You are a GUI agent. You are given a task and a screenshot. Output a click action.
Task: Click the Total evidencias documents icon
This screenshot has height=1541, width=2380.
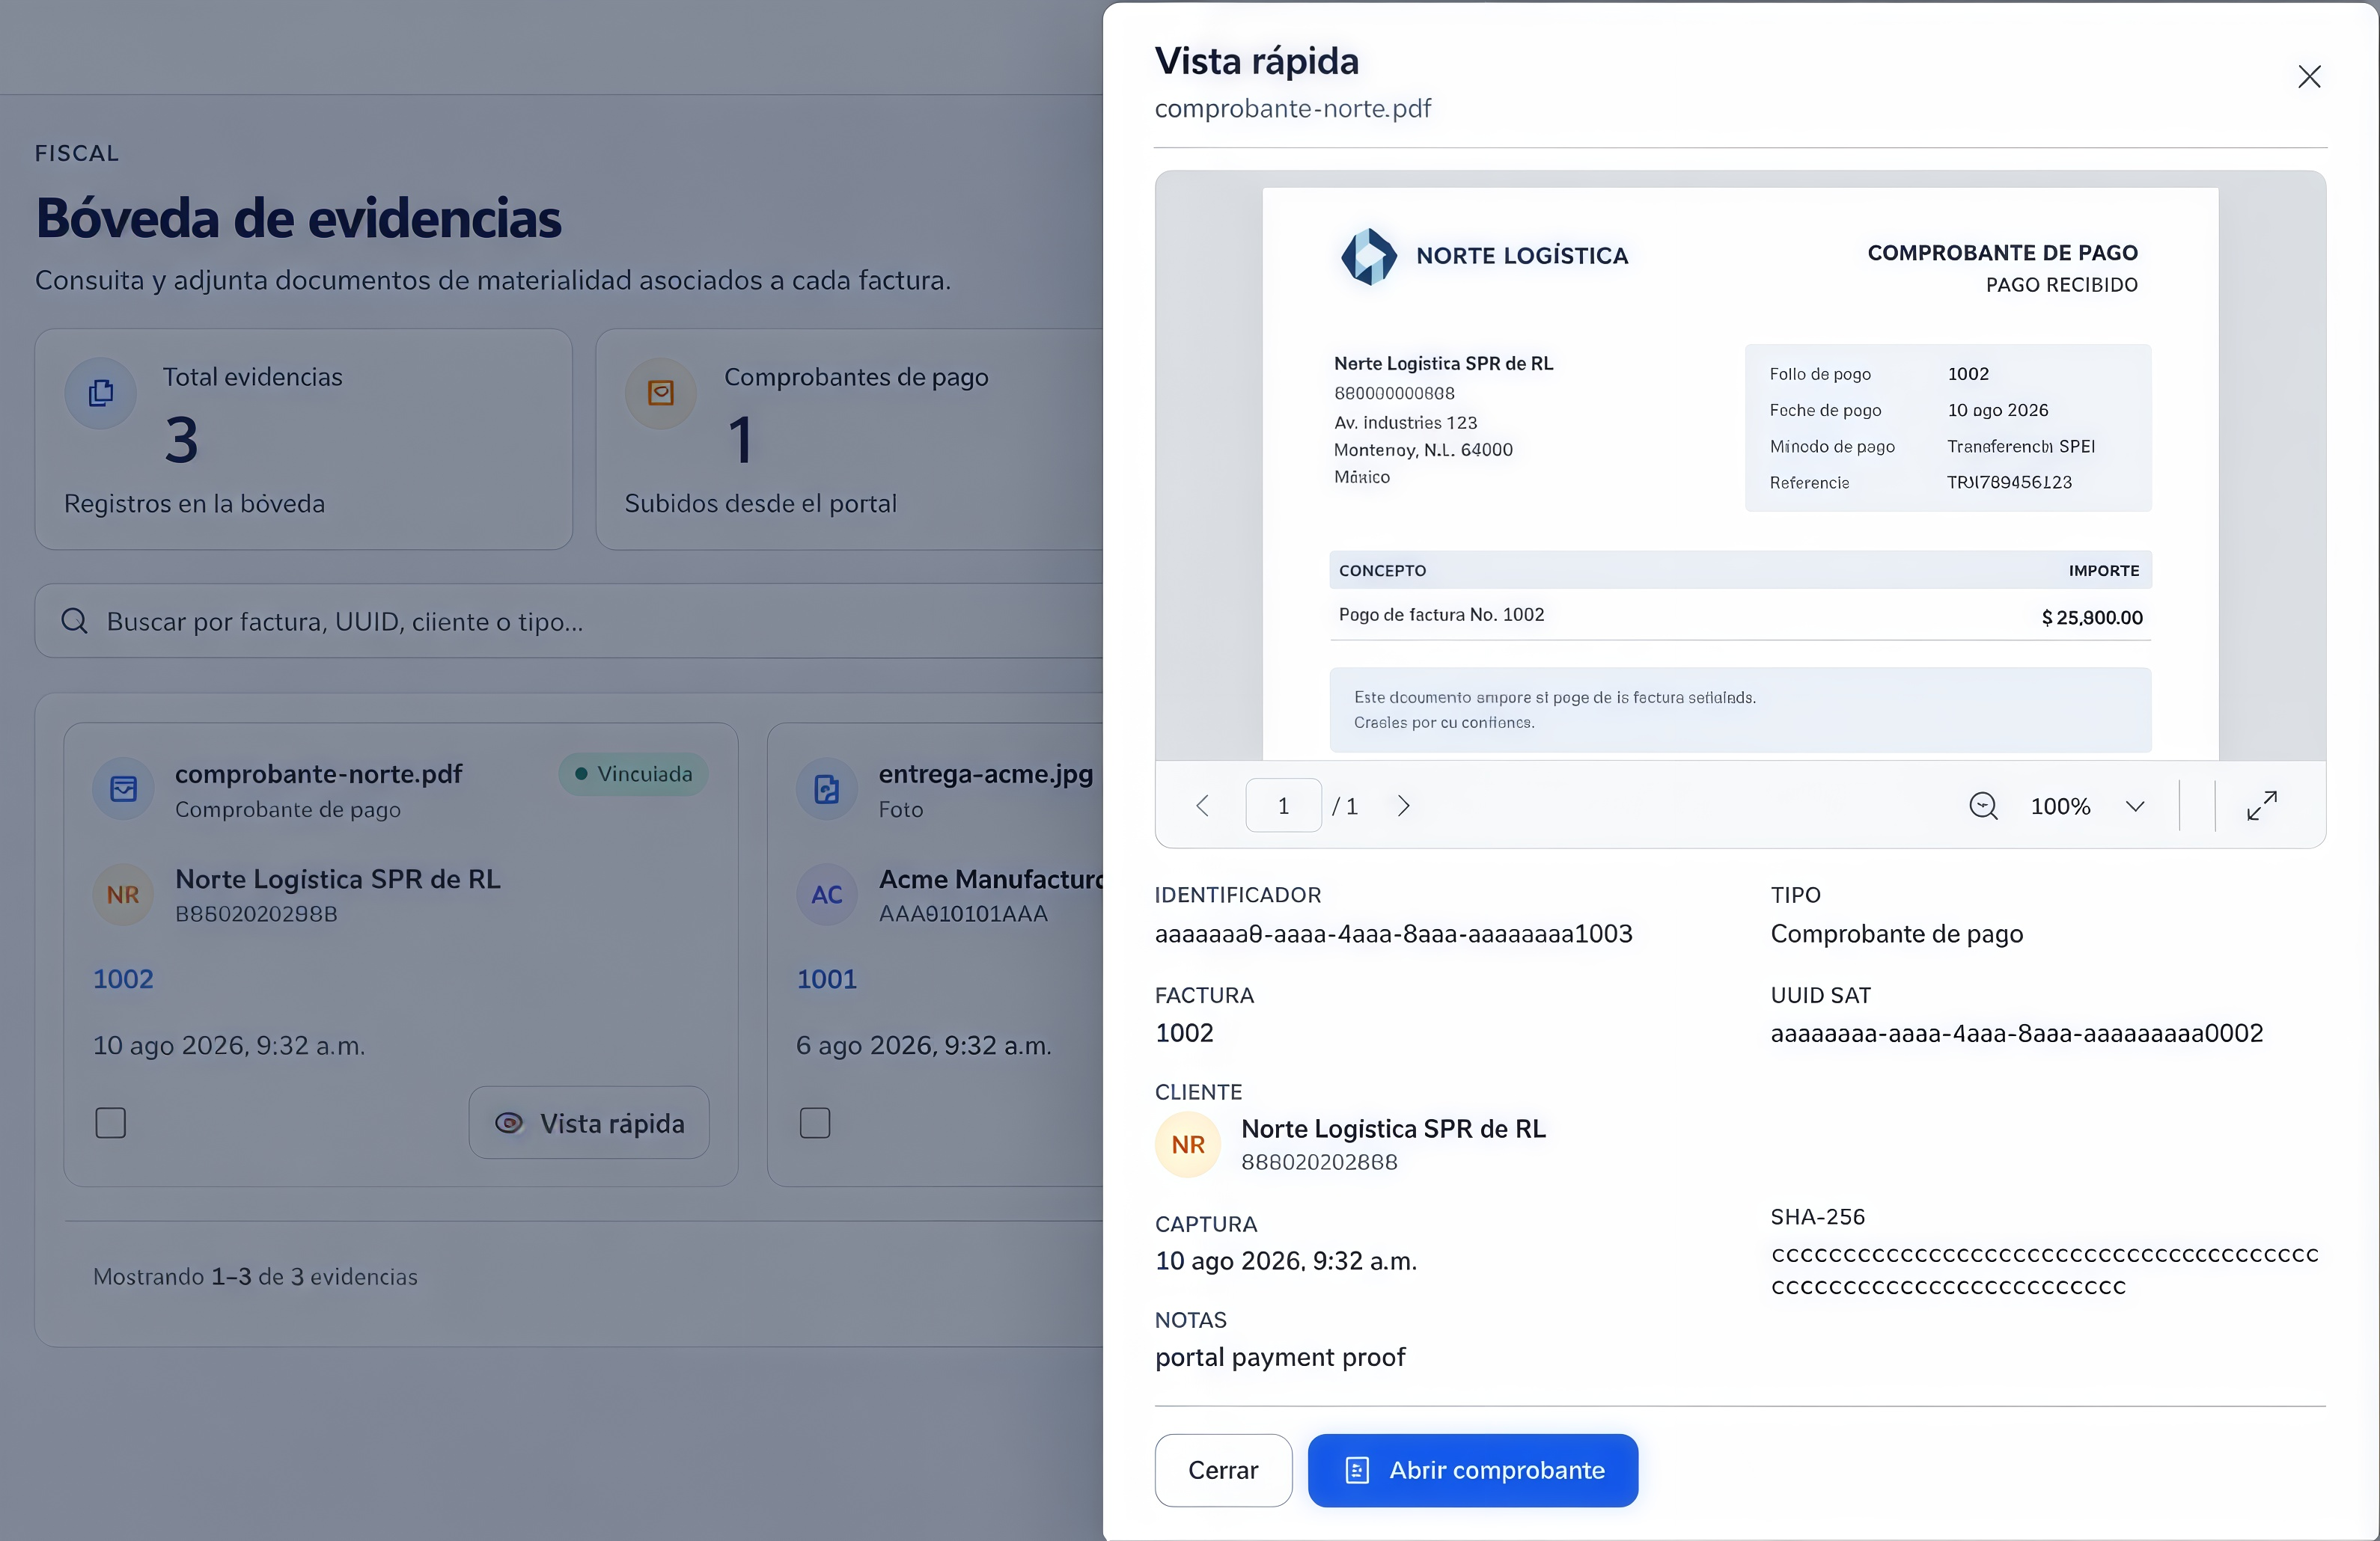[x=101, y=393]
